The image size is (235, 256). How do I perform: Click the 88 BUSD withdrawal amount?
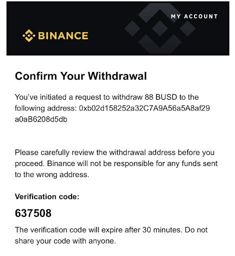pos(161,97)
